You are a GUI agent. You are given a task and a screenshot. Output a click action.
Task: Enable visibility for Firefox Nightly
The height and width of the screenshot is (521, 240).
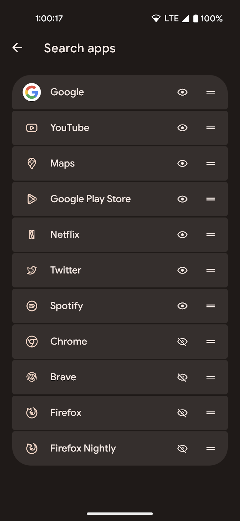[x=182, y=449]
